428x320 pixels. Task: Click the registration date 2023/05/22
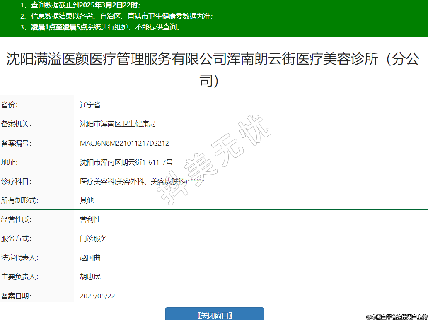(97, 296)
